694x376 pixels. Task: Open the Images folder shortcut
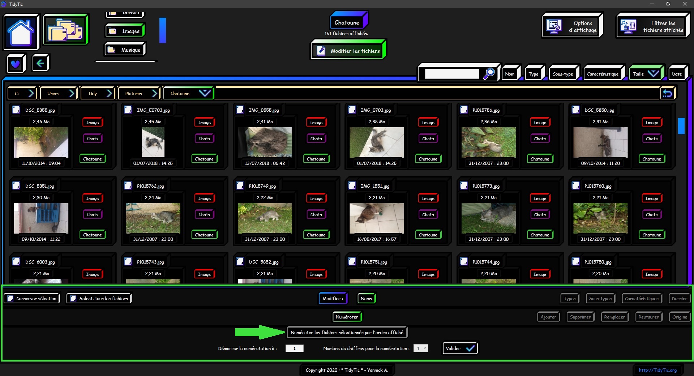tap(125, 31)
